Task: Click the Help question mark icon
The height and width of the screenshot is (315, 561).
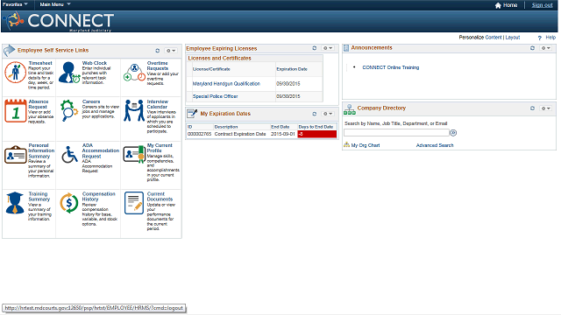Action: point(540,38)
